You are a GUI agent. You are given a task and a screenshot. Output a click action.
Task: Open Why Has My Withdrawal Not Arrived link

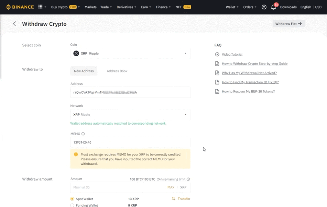coord(249,73)
